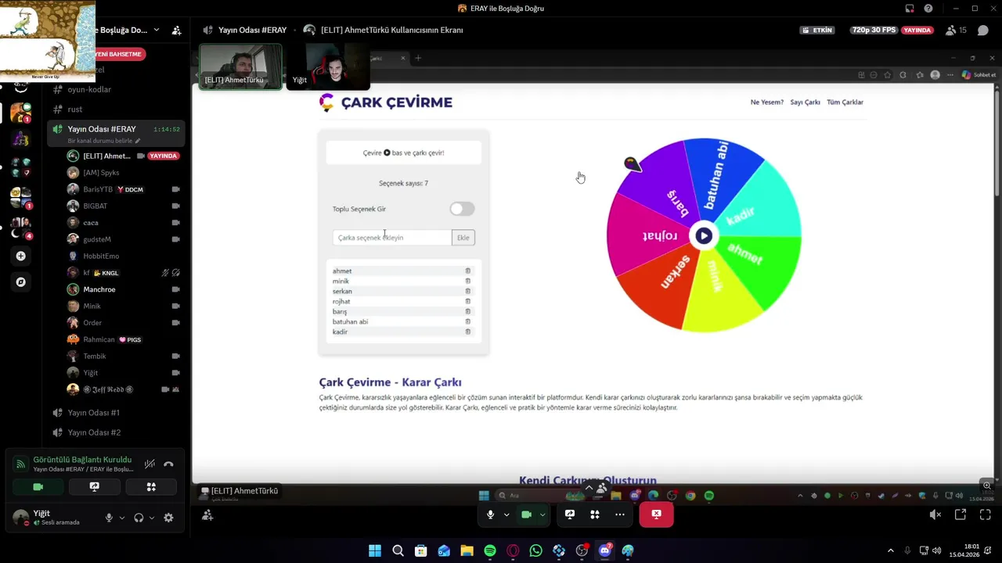Go to ÇARK ÇEVİRME logo homepage
This screenshot has width=1002, height=563.
pyautogui.click(x=386, y=102)
